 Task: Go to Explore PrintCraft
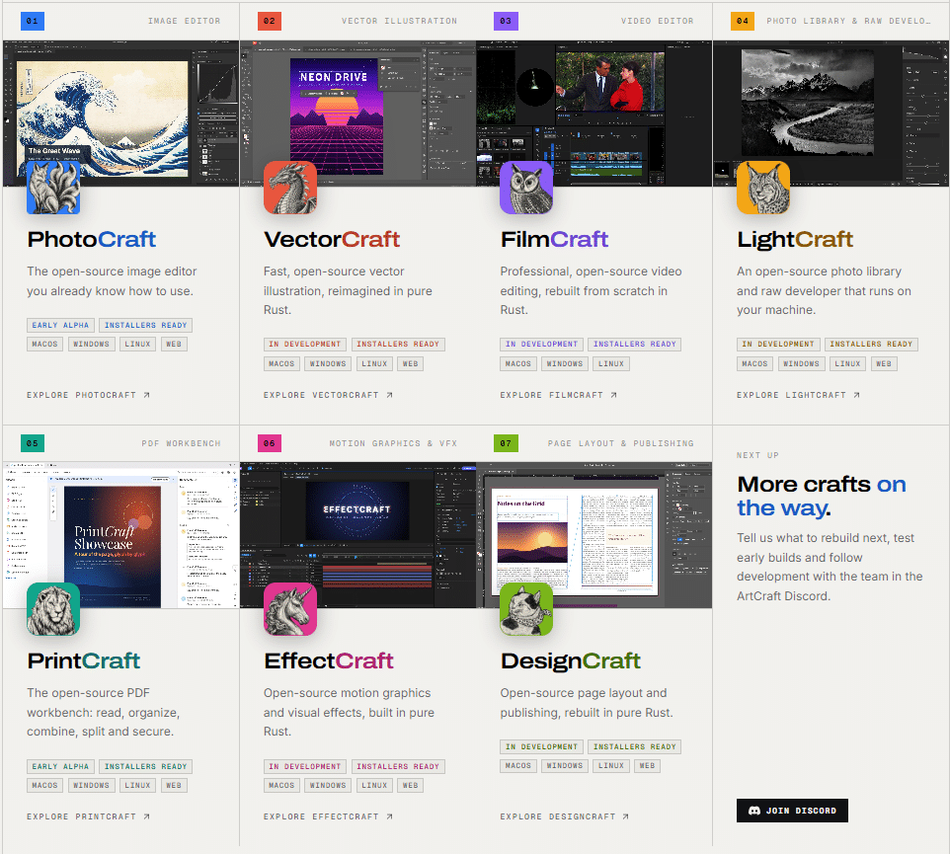89,816
